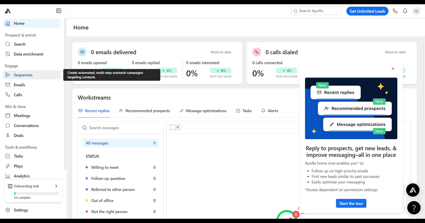This screenshot has height=223, width=425.
Task: Click the emails delivered envelope icon
Action: click(82, 52)
